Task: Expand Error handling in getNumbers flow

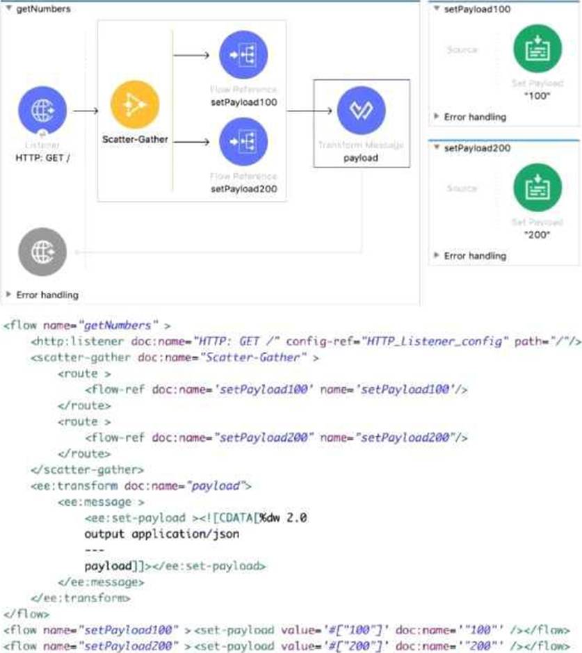Action: 9,295
